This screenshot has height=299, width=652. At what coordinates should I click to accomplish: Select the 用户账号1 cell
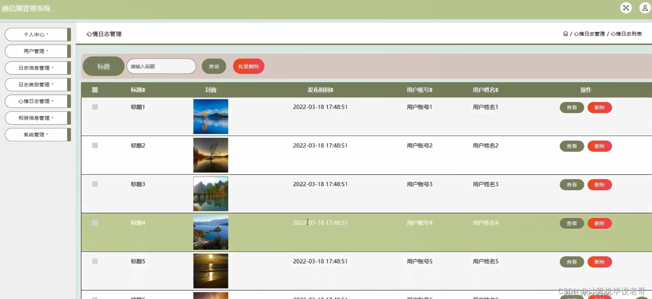click(419, 107)
